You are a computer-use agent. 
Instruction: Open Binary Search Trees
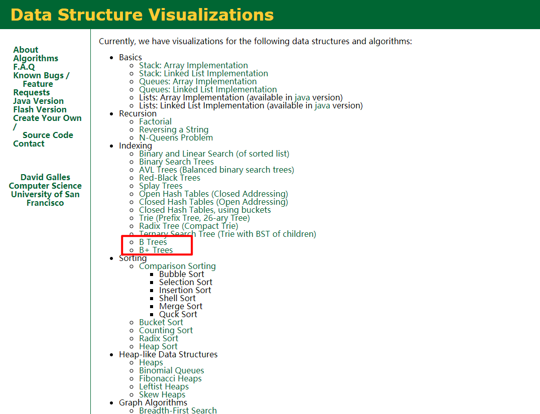pos(176,162)
